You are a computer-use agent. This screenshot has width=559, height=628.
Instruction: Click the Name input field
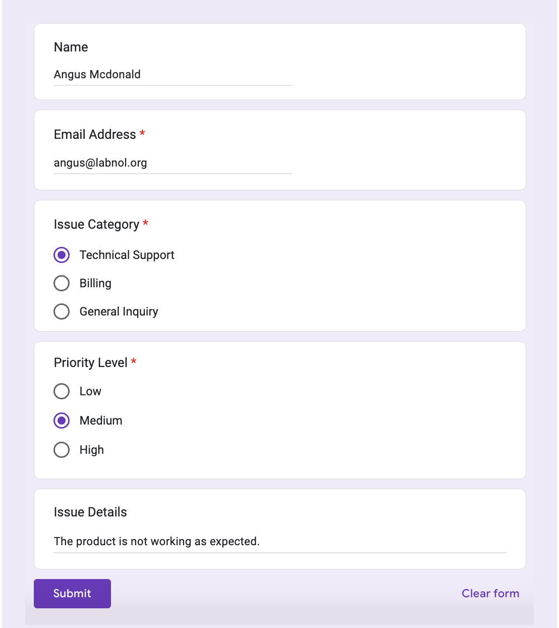coord(173,75)
